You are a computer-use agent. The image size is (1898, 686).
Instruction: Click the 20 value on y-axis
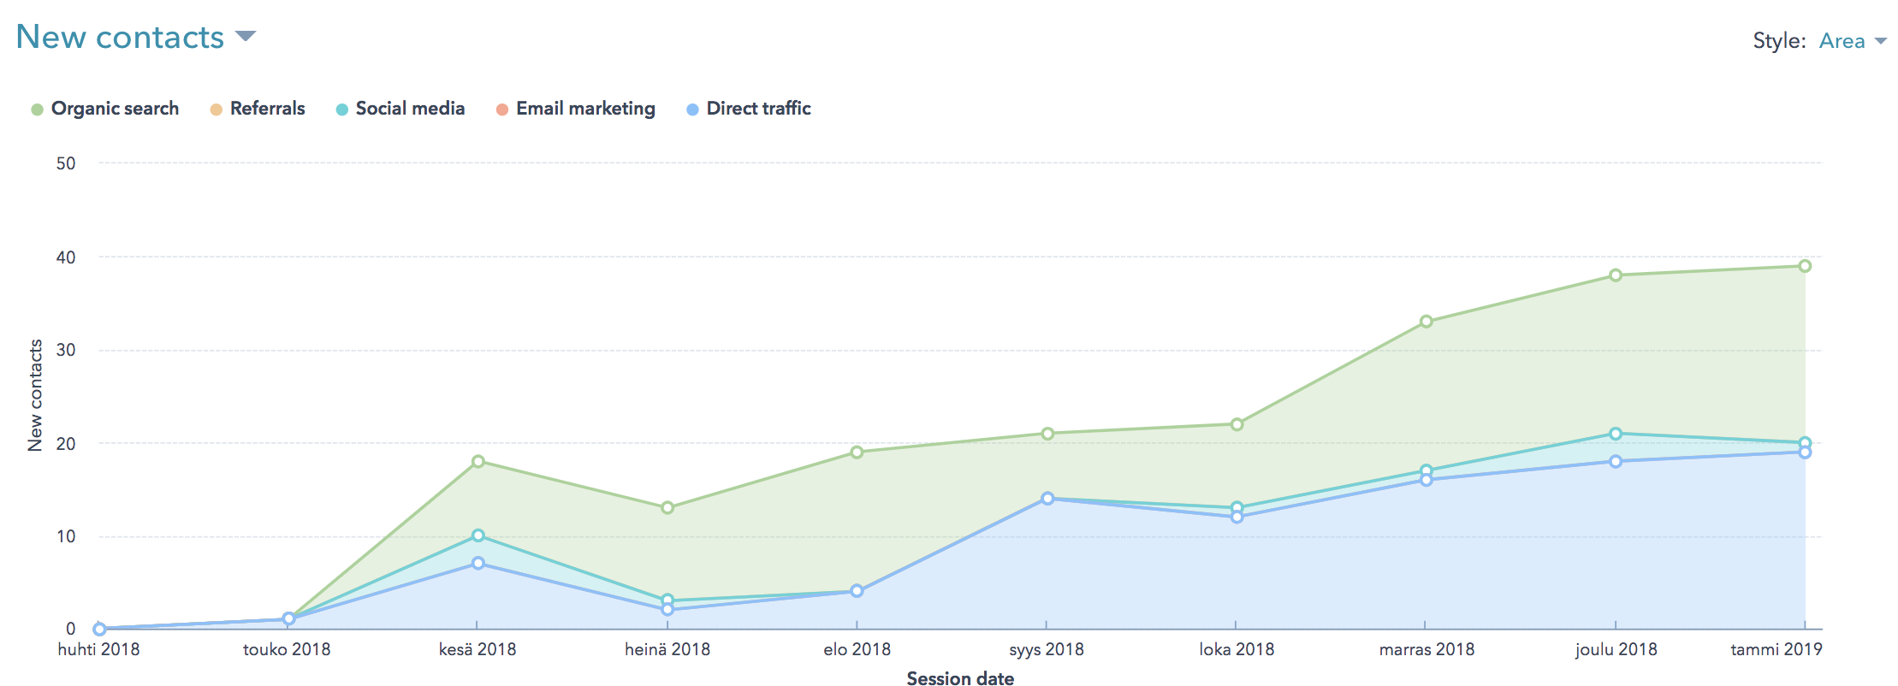pyautogui.click(x=66, y=443)
